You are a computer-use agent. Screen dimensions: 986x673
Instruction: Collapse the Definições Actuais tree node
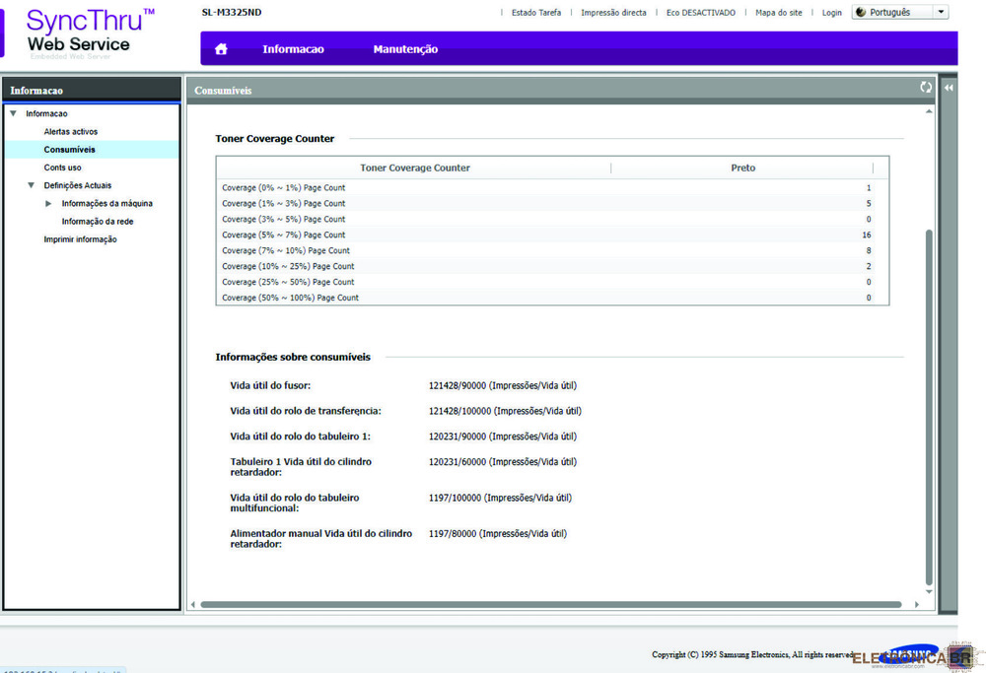[32, 185]
